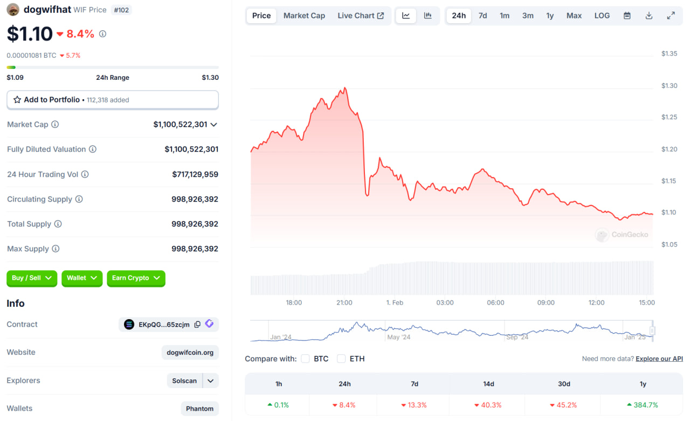Toggle LOG scale on the chart

[x=602, y=16]
